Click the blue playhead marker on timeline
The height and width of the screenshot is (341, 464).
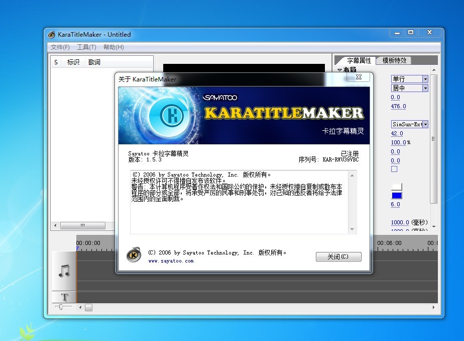pyautogui.click(x=77, y=249)
